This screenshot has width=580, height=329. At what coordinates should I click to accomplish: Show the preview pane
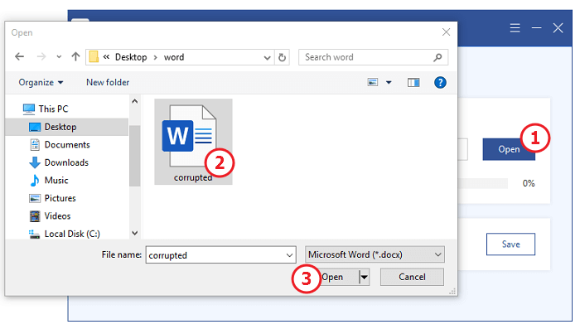click(x=413, y=83)
